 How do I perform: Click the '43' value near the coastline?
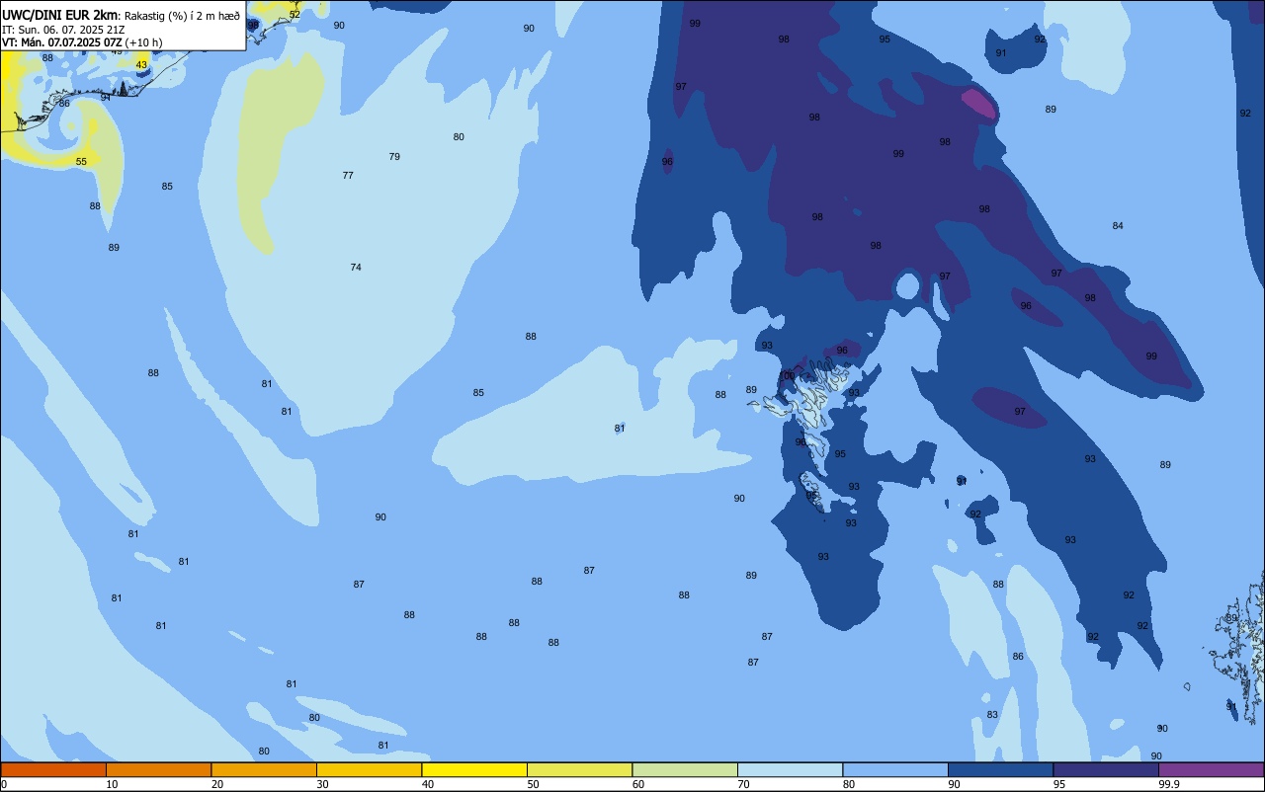click(141, 65)
